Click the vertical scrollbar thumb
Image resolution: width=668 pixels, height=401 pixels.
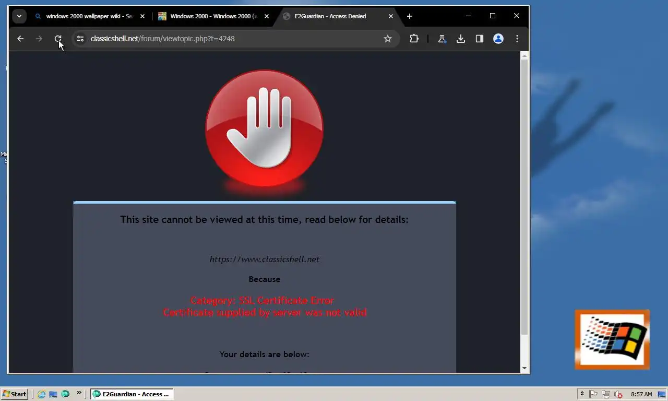point(524,197)
